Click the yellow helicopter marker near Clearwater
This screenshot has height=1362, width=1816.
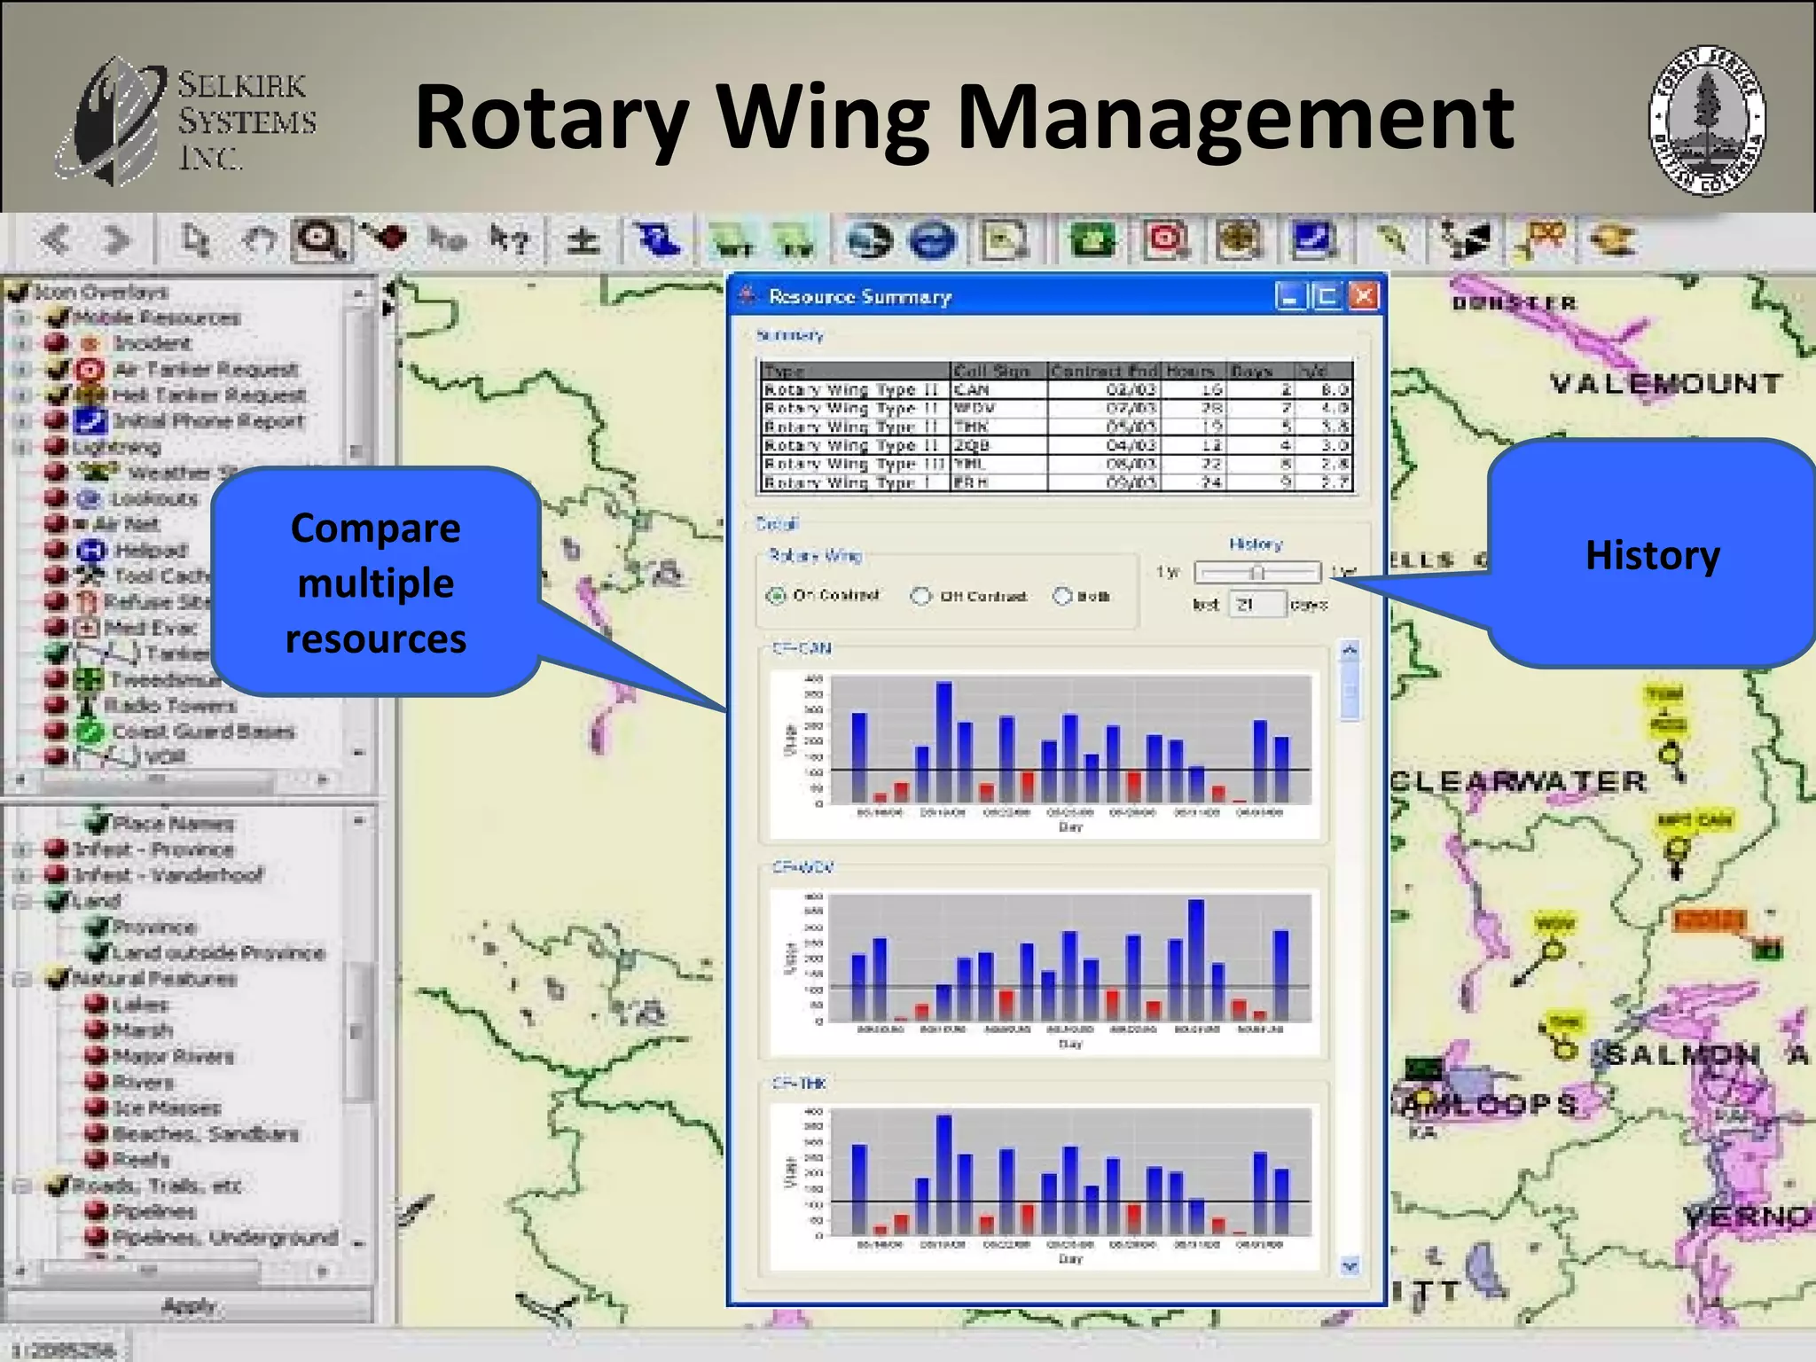1670,754
